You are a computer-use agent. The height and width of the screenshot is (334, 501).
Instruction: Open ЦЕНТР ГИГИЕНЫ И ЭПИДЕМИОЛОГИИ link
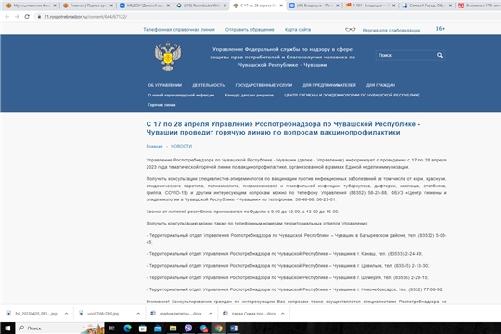pyautogui.click(x=353, y=95)
